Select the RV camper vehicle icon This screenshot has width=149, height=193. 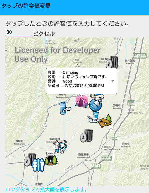point(97,97)
